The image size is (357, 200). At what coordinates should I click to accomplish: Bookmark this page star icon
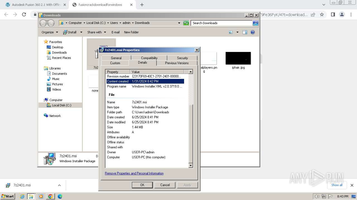[322, 14]
